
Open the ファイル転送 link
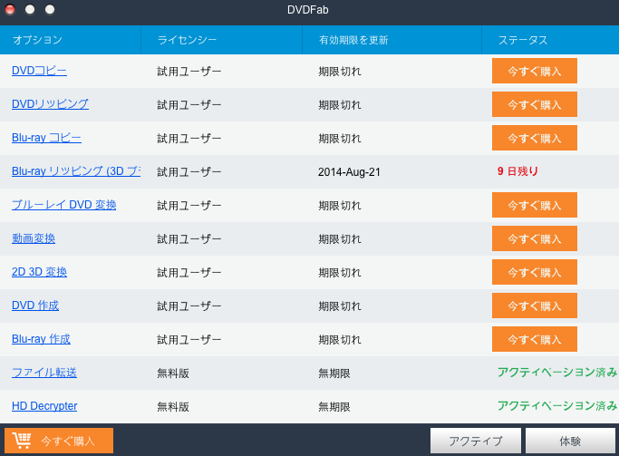(44, 373)
